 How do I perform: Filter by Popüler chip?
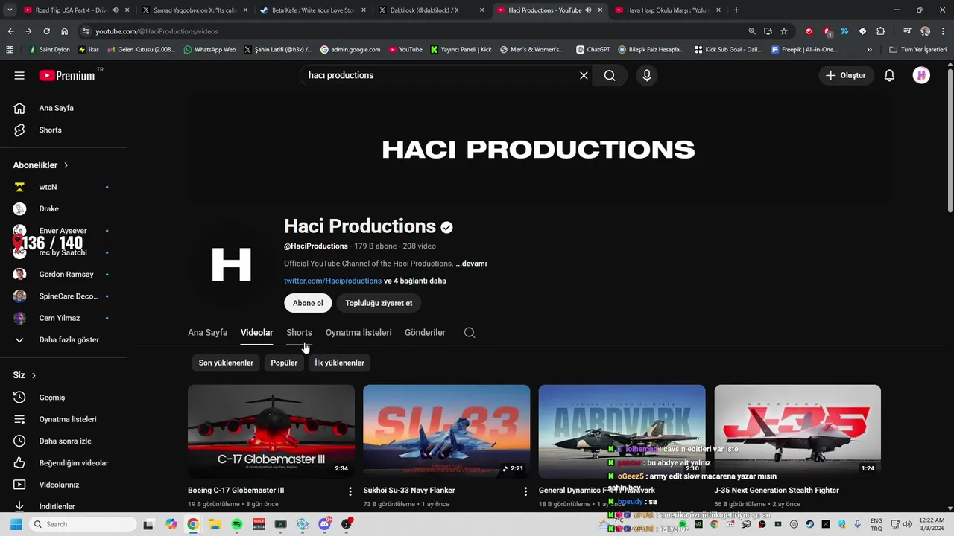coord(284,363)
